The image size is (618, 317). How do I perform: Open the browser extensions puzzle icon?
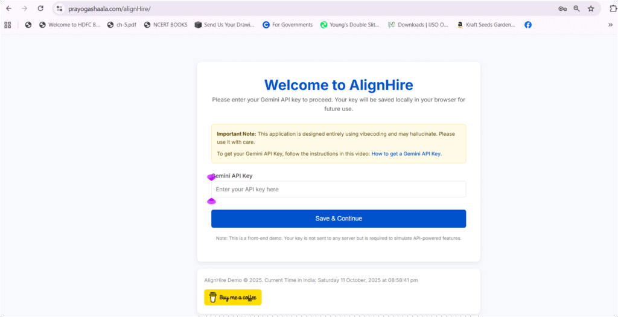pos(613,8)
